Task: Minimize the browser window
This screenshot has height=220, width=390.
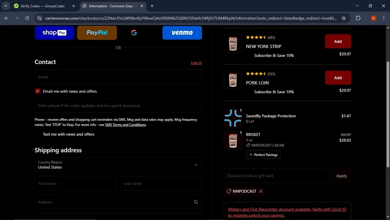Action: 357,6
